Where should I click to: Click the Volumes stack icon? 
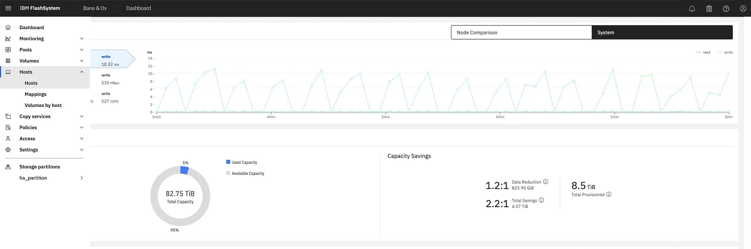(x=8, y=61)
